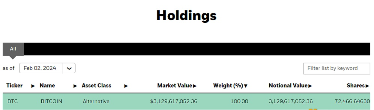Switch to the All holdings tab
The image size is (374, 110).
[13, 49]
